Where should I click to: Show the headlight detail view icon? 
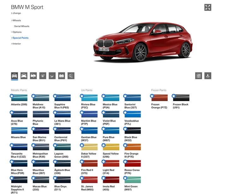pos(52,76)
